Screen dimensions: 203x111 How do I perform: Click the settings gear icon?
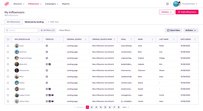(167, 4)
